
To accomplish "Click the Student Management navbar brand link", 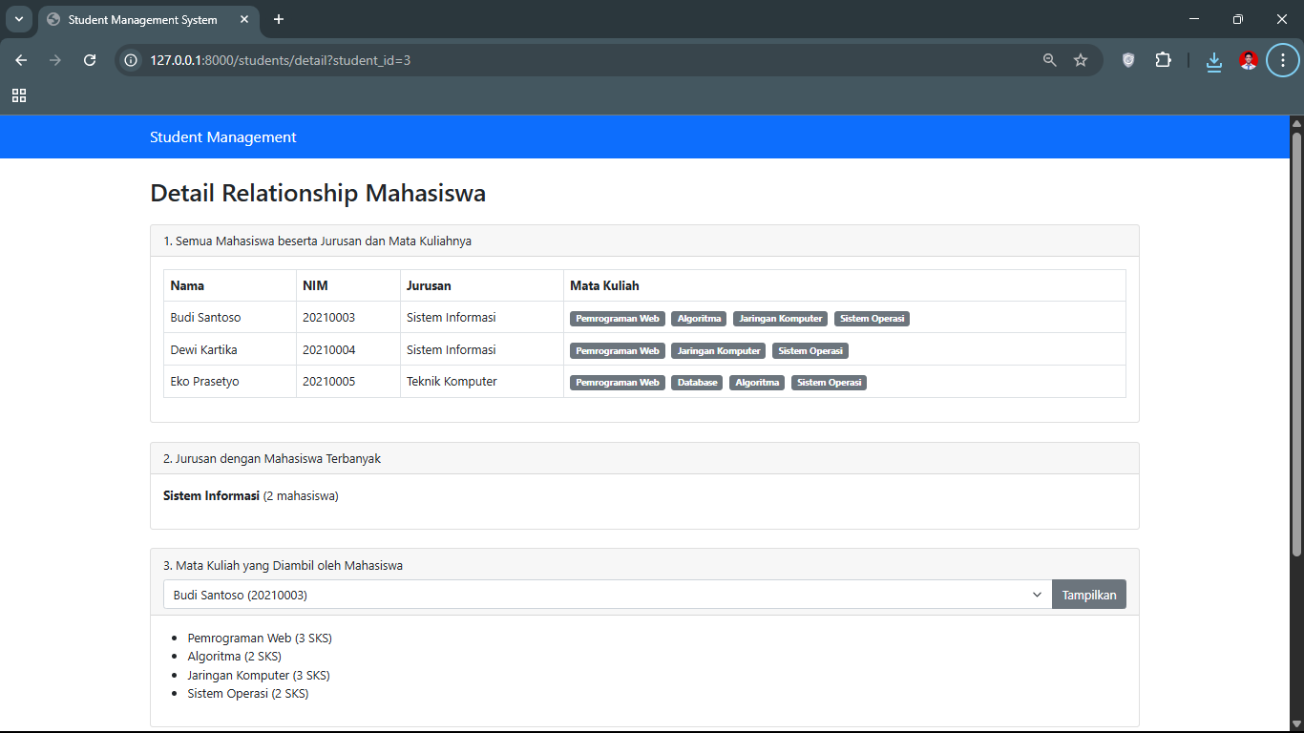I will [x=222, y=137].
